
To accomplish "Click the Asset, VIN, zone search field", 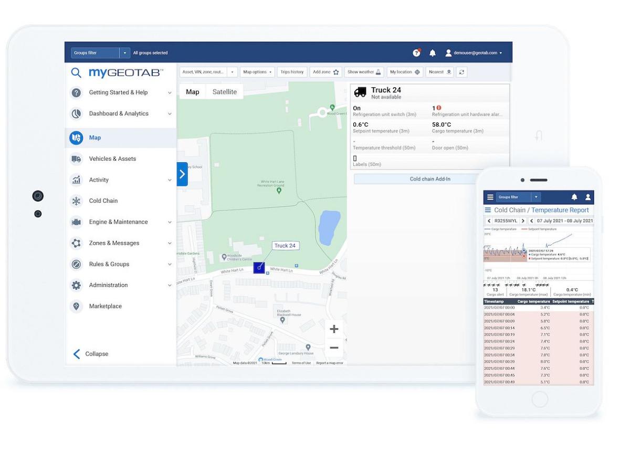I will 204,72.
